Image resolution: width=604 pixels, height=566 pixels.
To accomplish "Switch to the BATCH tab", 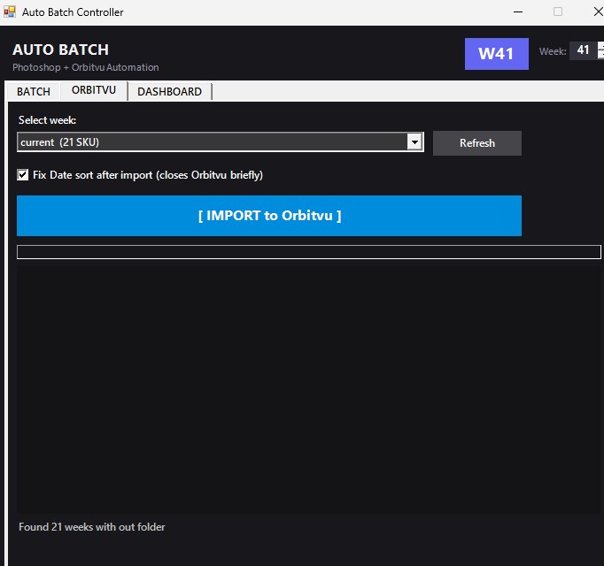I will (34, 92).
